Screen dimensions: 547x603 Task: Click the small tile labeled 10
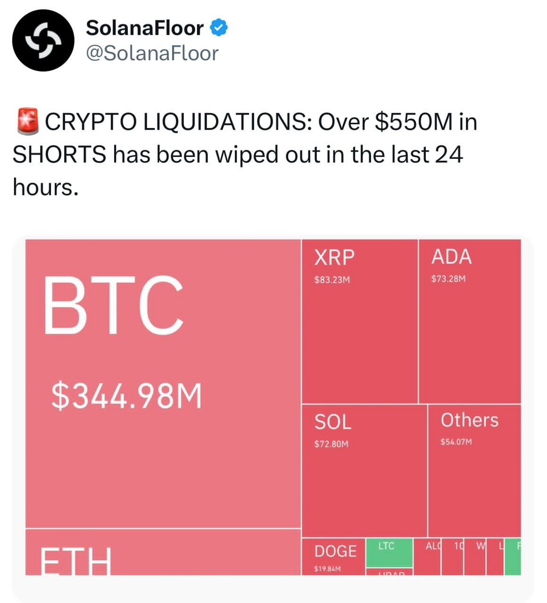(x=453, y=557)
